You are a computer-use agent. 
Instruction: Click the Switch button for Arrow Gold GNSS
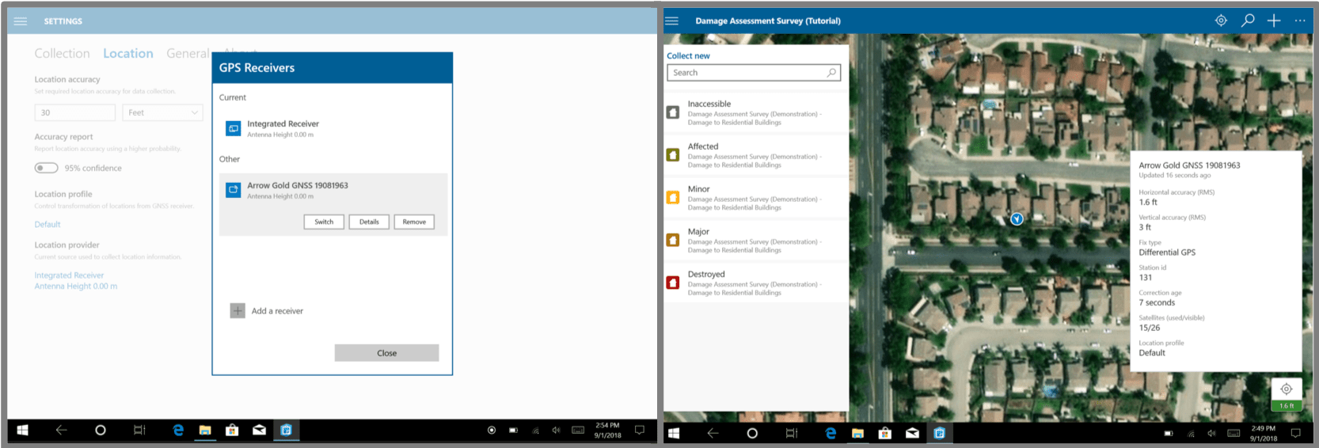coord(324,222)
